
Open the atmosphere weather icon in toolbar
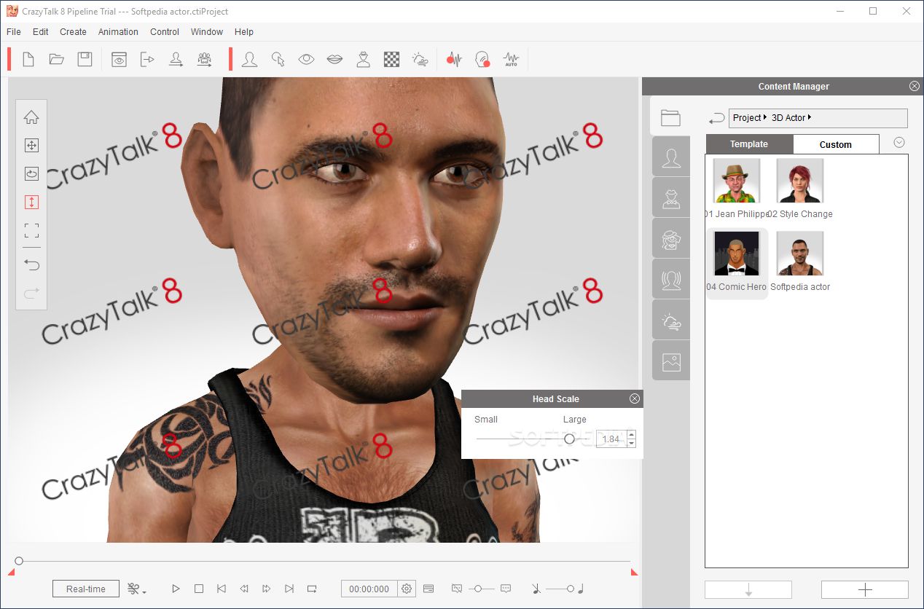pos(420,60)
